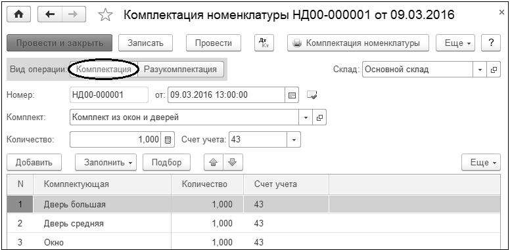
Task: Click the posted-status checkmark icon near date
Action: tap(312, 95)
